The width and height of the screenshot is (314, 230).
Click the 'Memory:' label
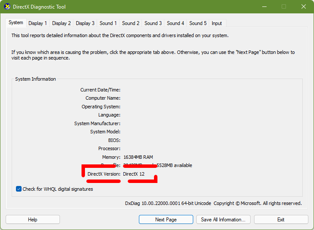pos(111,157)
